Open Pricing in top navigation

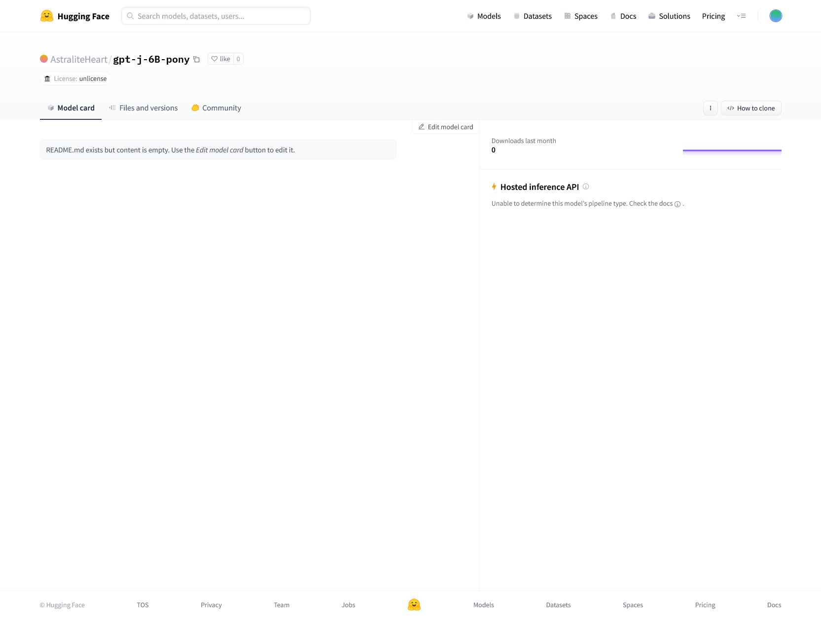[714, 16]
